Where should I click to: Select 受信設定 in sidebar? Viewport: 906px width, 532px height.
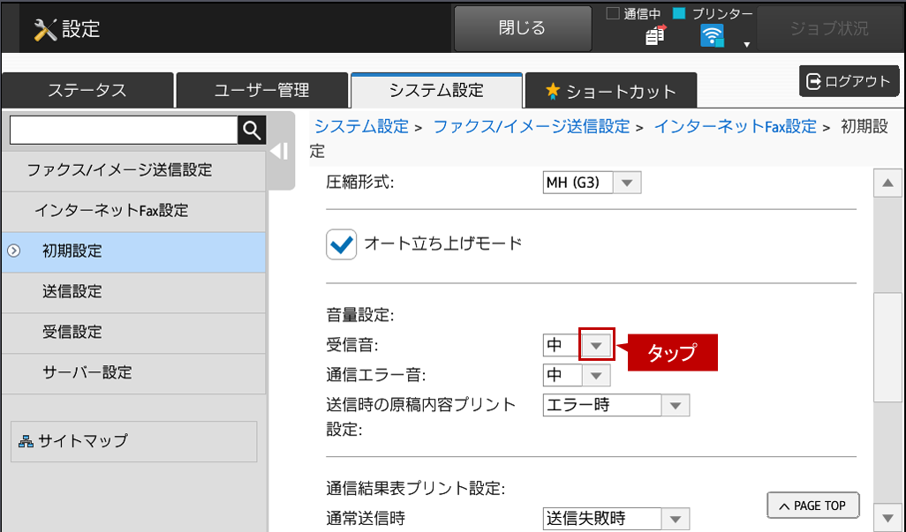(x=133, y=333)
